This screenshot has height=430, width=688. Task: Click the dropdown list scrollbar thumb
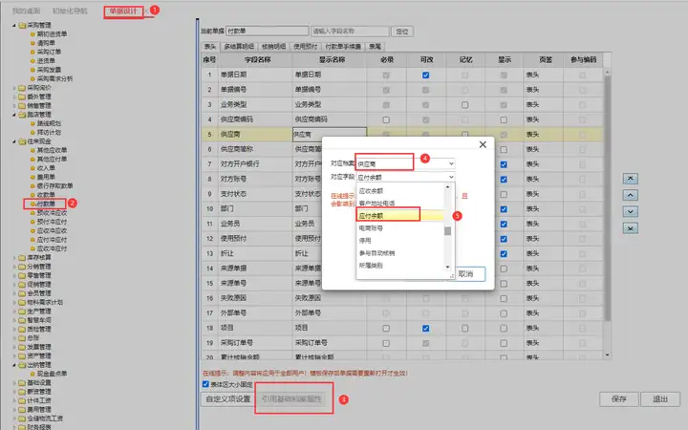[x=447, y=230]
